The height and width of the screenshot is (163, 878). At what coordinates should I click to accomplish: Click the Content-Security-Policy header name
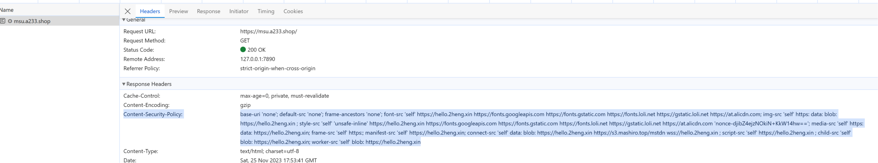coord(153,114)
